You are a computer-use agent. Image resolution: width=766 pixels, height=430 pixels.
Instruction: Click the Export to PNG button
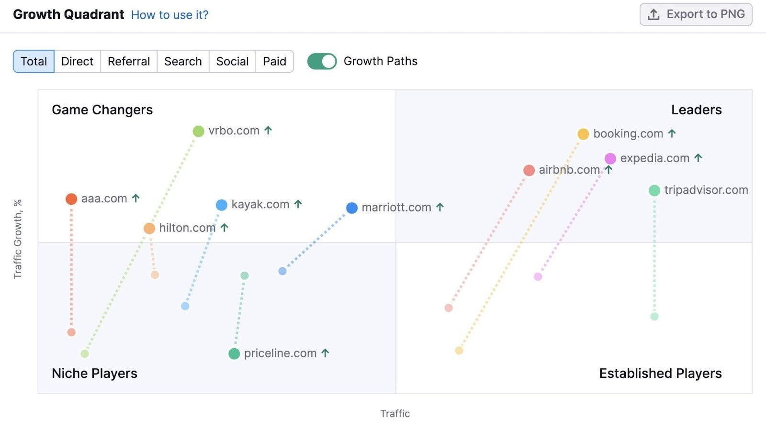696,14
